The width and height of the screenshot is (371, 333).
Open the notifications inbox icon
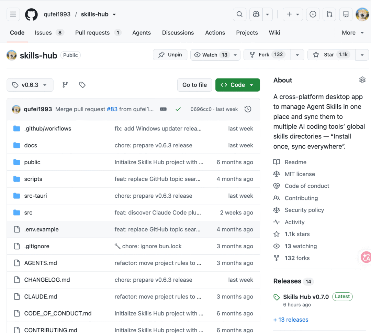pos(346,14)
